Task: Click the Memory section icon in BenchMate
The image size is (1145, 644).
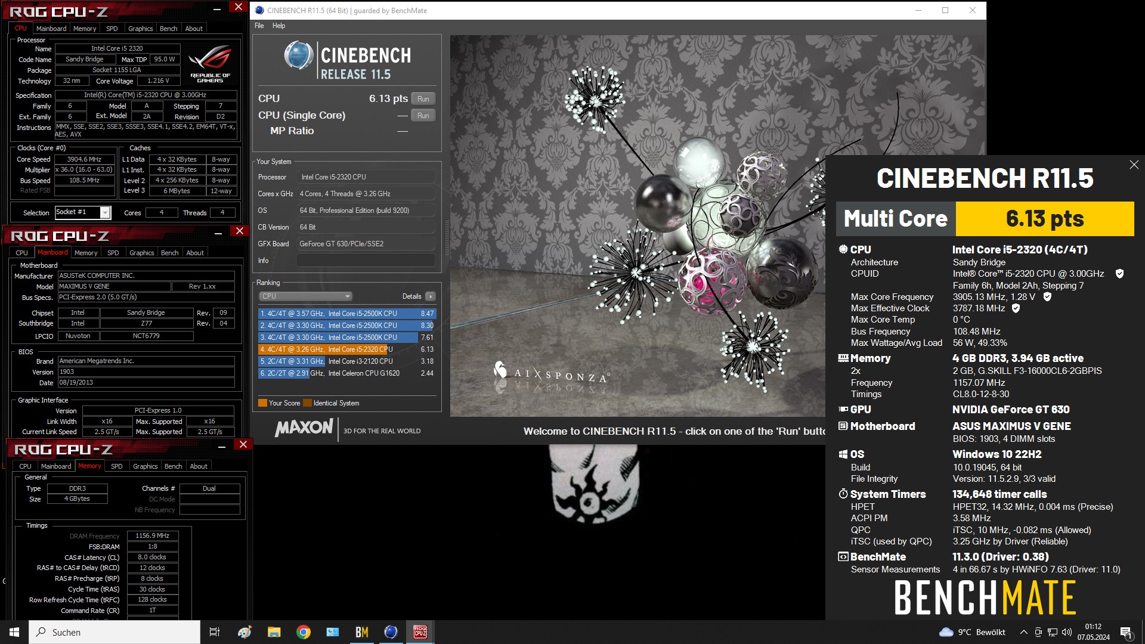Action: coord(843,358)
